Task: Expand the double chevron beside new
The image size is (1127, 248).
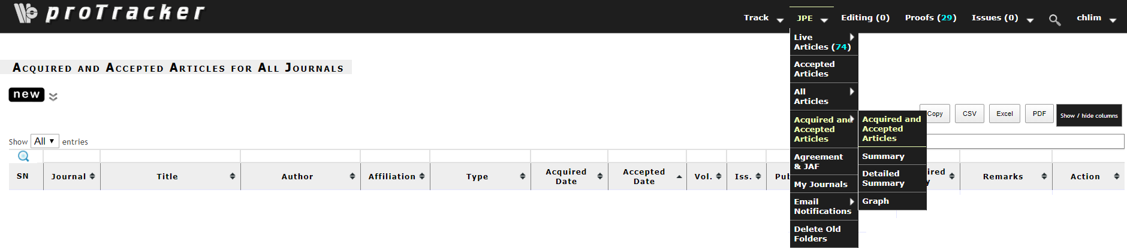Action: point(53,97)
